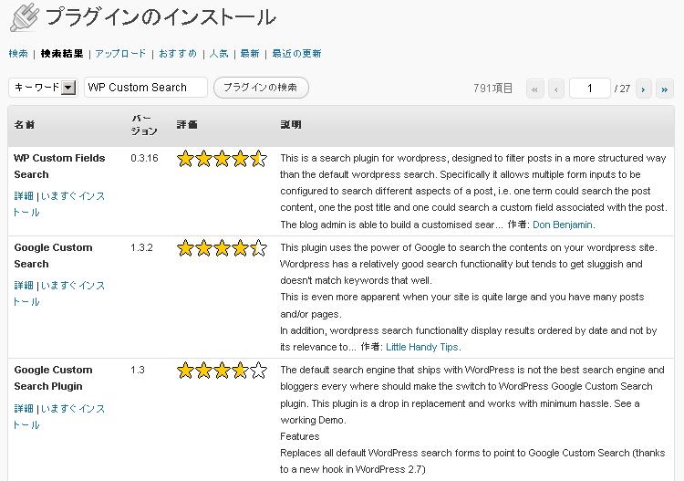Viewport: 684px width, 481px height.
Task: Click star rating of Google Custom Search
Action: tap(222, 248)
